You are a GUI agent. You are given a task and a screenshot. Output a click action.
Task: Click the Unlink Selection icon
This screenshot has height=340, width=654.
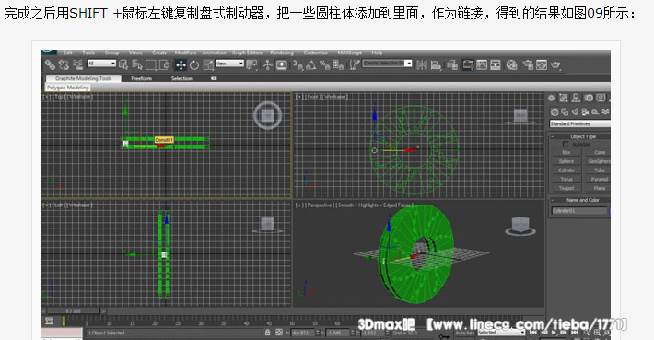[64, 64]
